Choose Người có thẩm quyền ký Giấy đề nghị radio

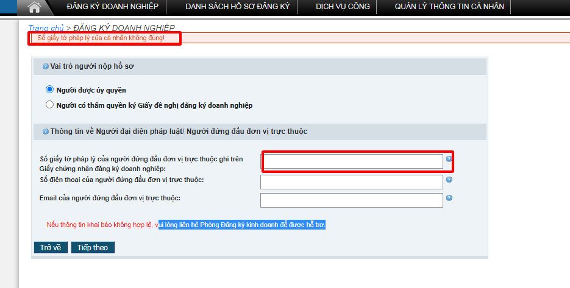point(50,105)
